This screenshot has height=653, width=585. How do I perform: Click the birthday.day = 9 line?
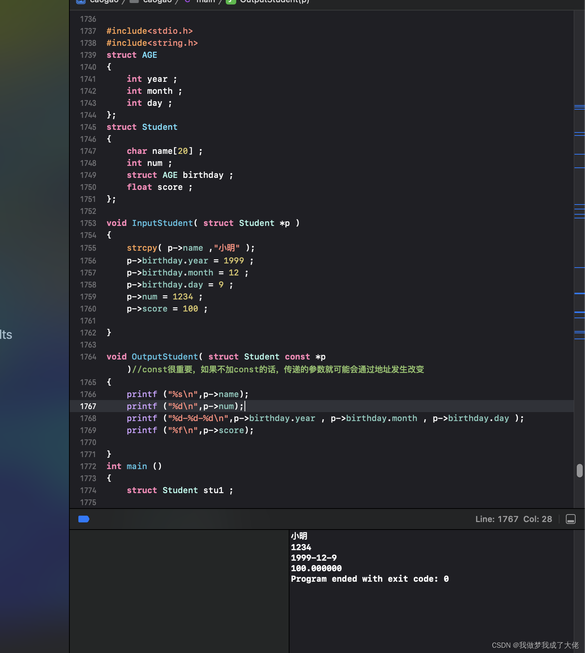180,285
